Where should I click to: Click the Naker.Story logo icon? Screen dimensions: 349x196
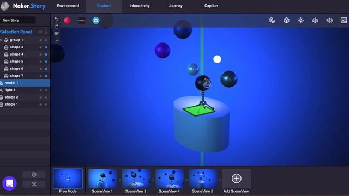point(5,6)
